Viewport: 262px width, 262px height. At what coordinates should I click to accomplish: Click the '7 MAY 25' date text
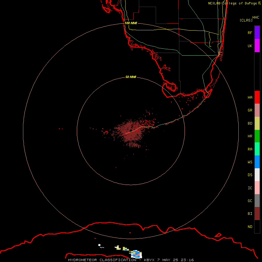[x=168, y=260]
